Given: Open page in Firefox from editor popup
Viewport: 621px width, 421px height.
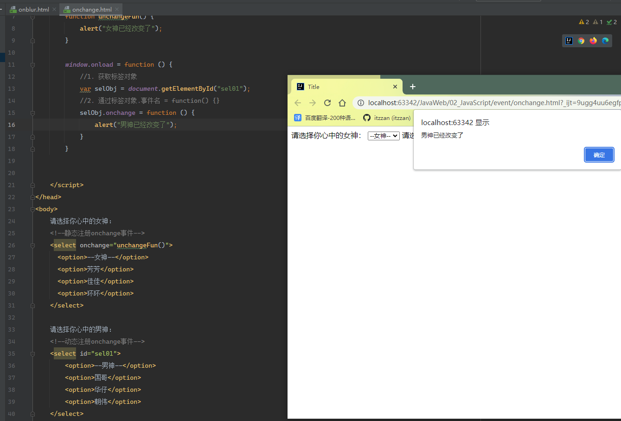Looking at the screenshot, I should pos(593,41).
